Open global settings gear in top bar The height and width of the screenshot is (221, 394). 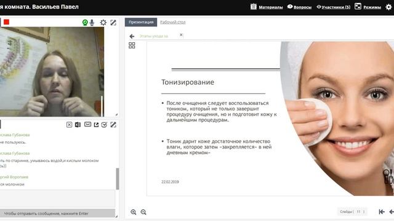tap(388, 7)
